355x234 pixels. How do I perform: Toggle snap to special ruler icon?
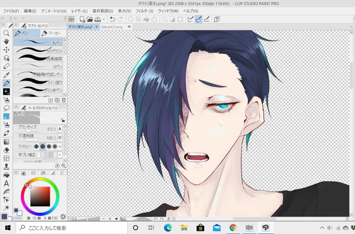coord(198,19)
